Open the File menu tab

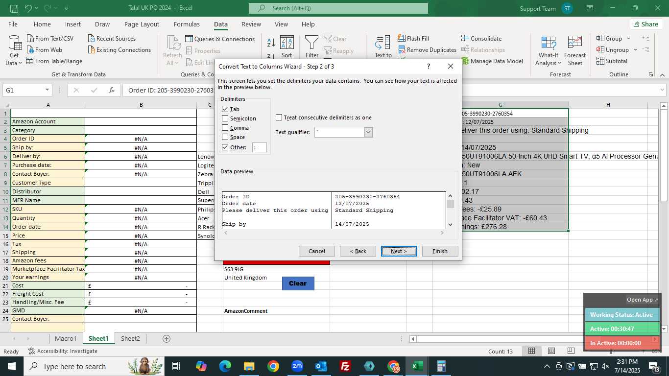tap(13, 24)
